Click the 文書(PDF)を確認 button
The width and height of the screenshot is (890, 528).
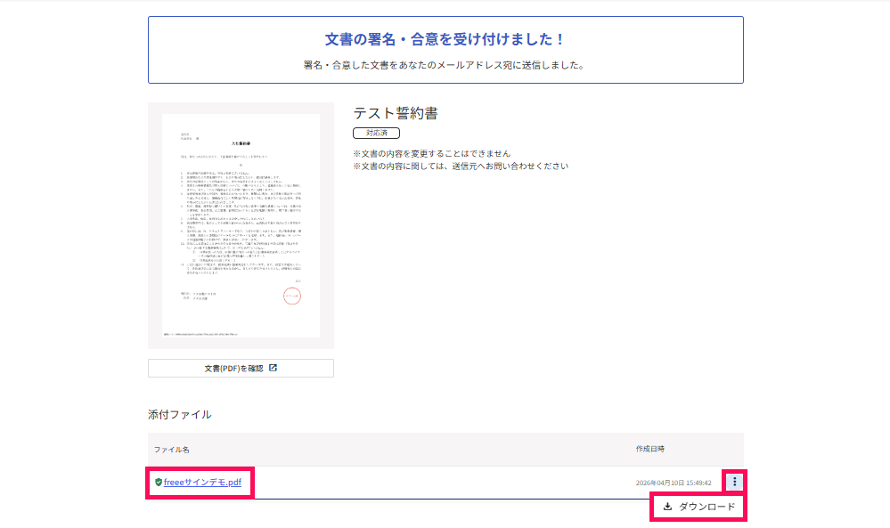tap(241, 368)
